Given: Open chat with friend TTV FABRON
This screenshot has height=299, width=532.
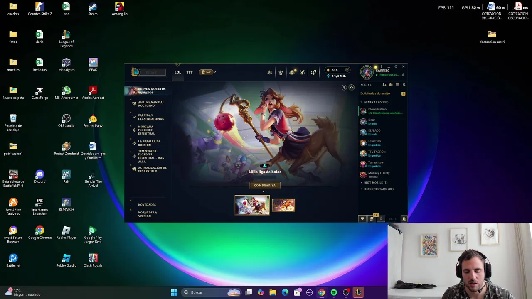Looking at the screenshot, I should pyautogui.click(x=382, y=154).
